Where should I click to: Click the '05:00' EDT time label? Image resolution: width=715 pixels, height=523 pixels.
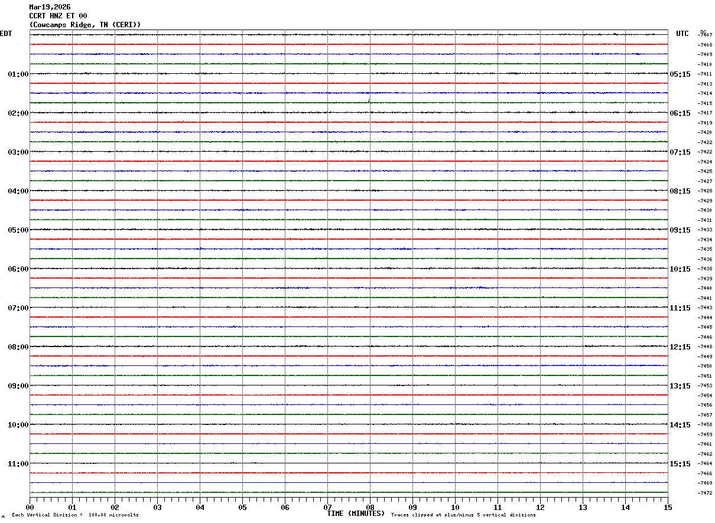point(18,230)
